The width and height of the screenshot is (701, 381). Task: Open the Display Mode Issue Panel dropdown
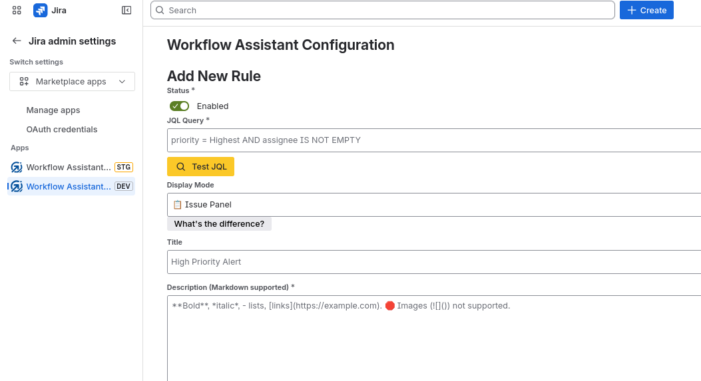(433, 205)
